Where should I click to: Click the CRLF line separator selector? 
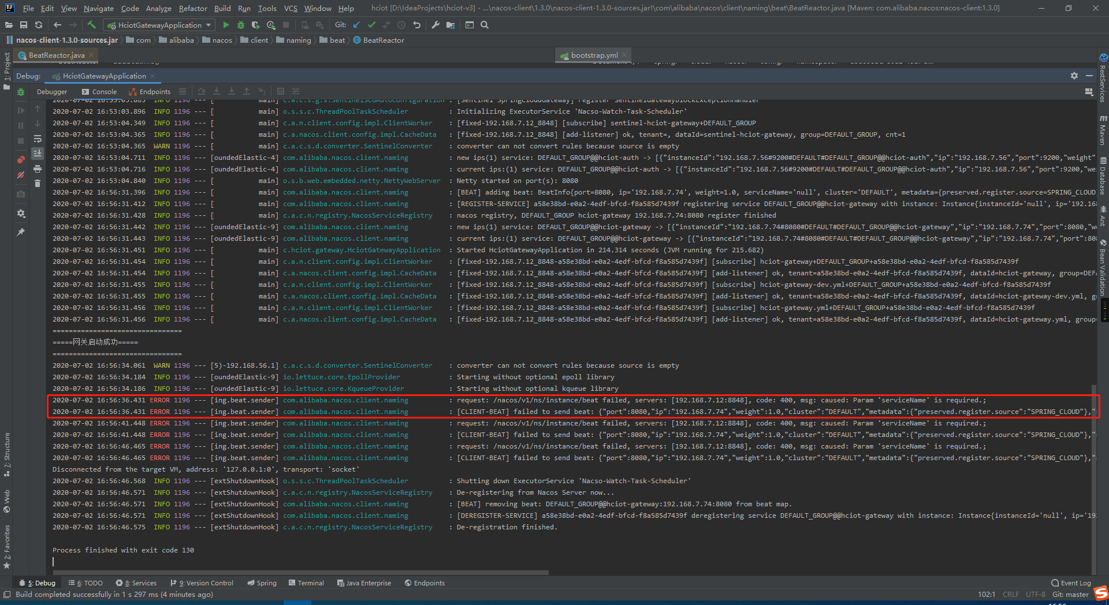[x=1011, y=595]
